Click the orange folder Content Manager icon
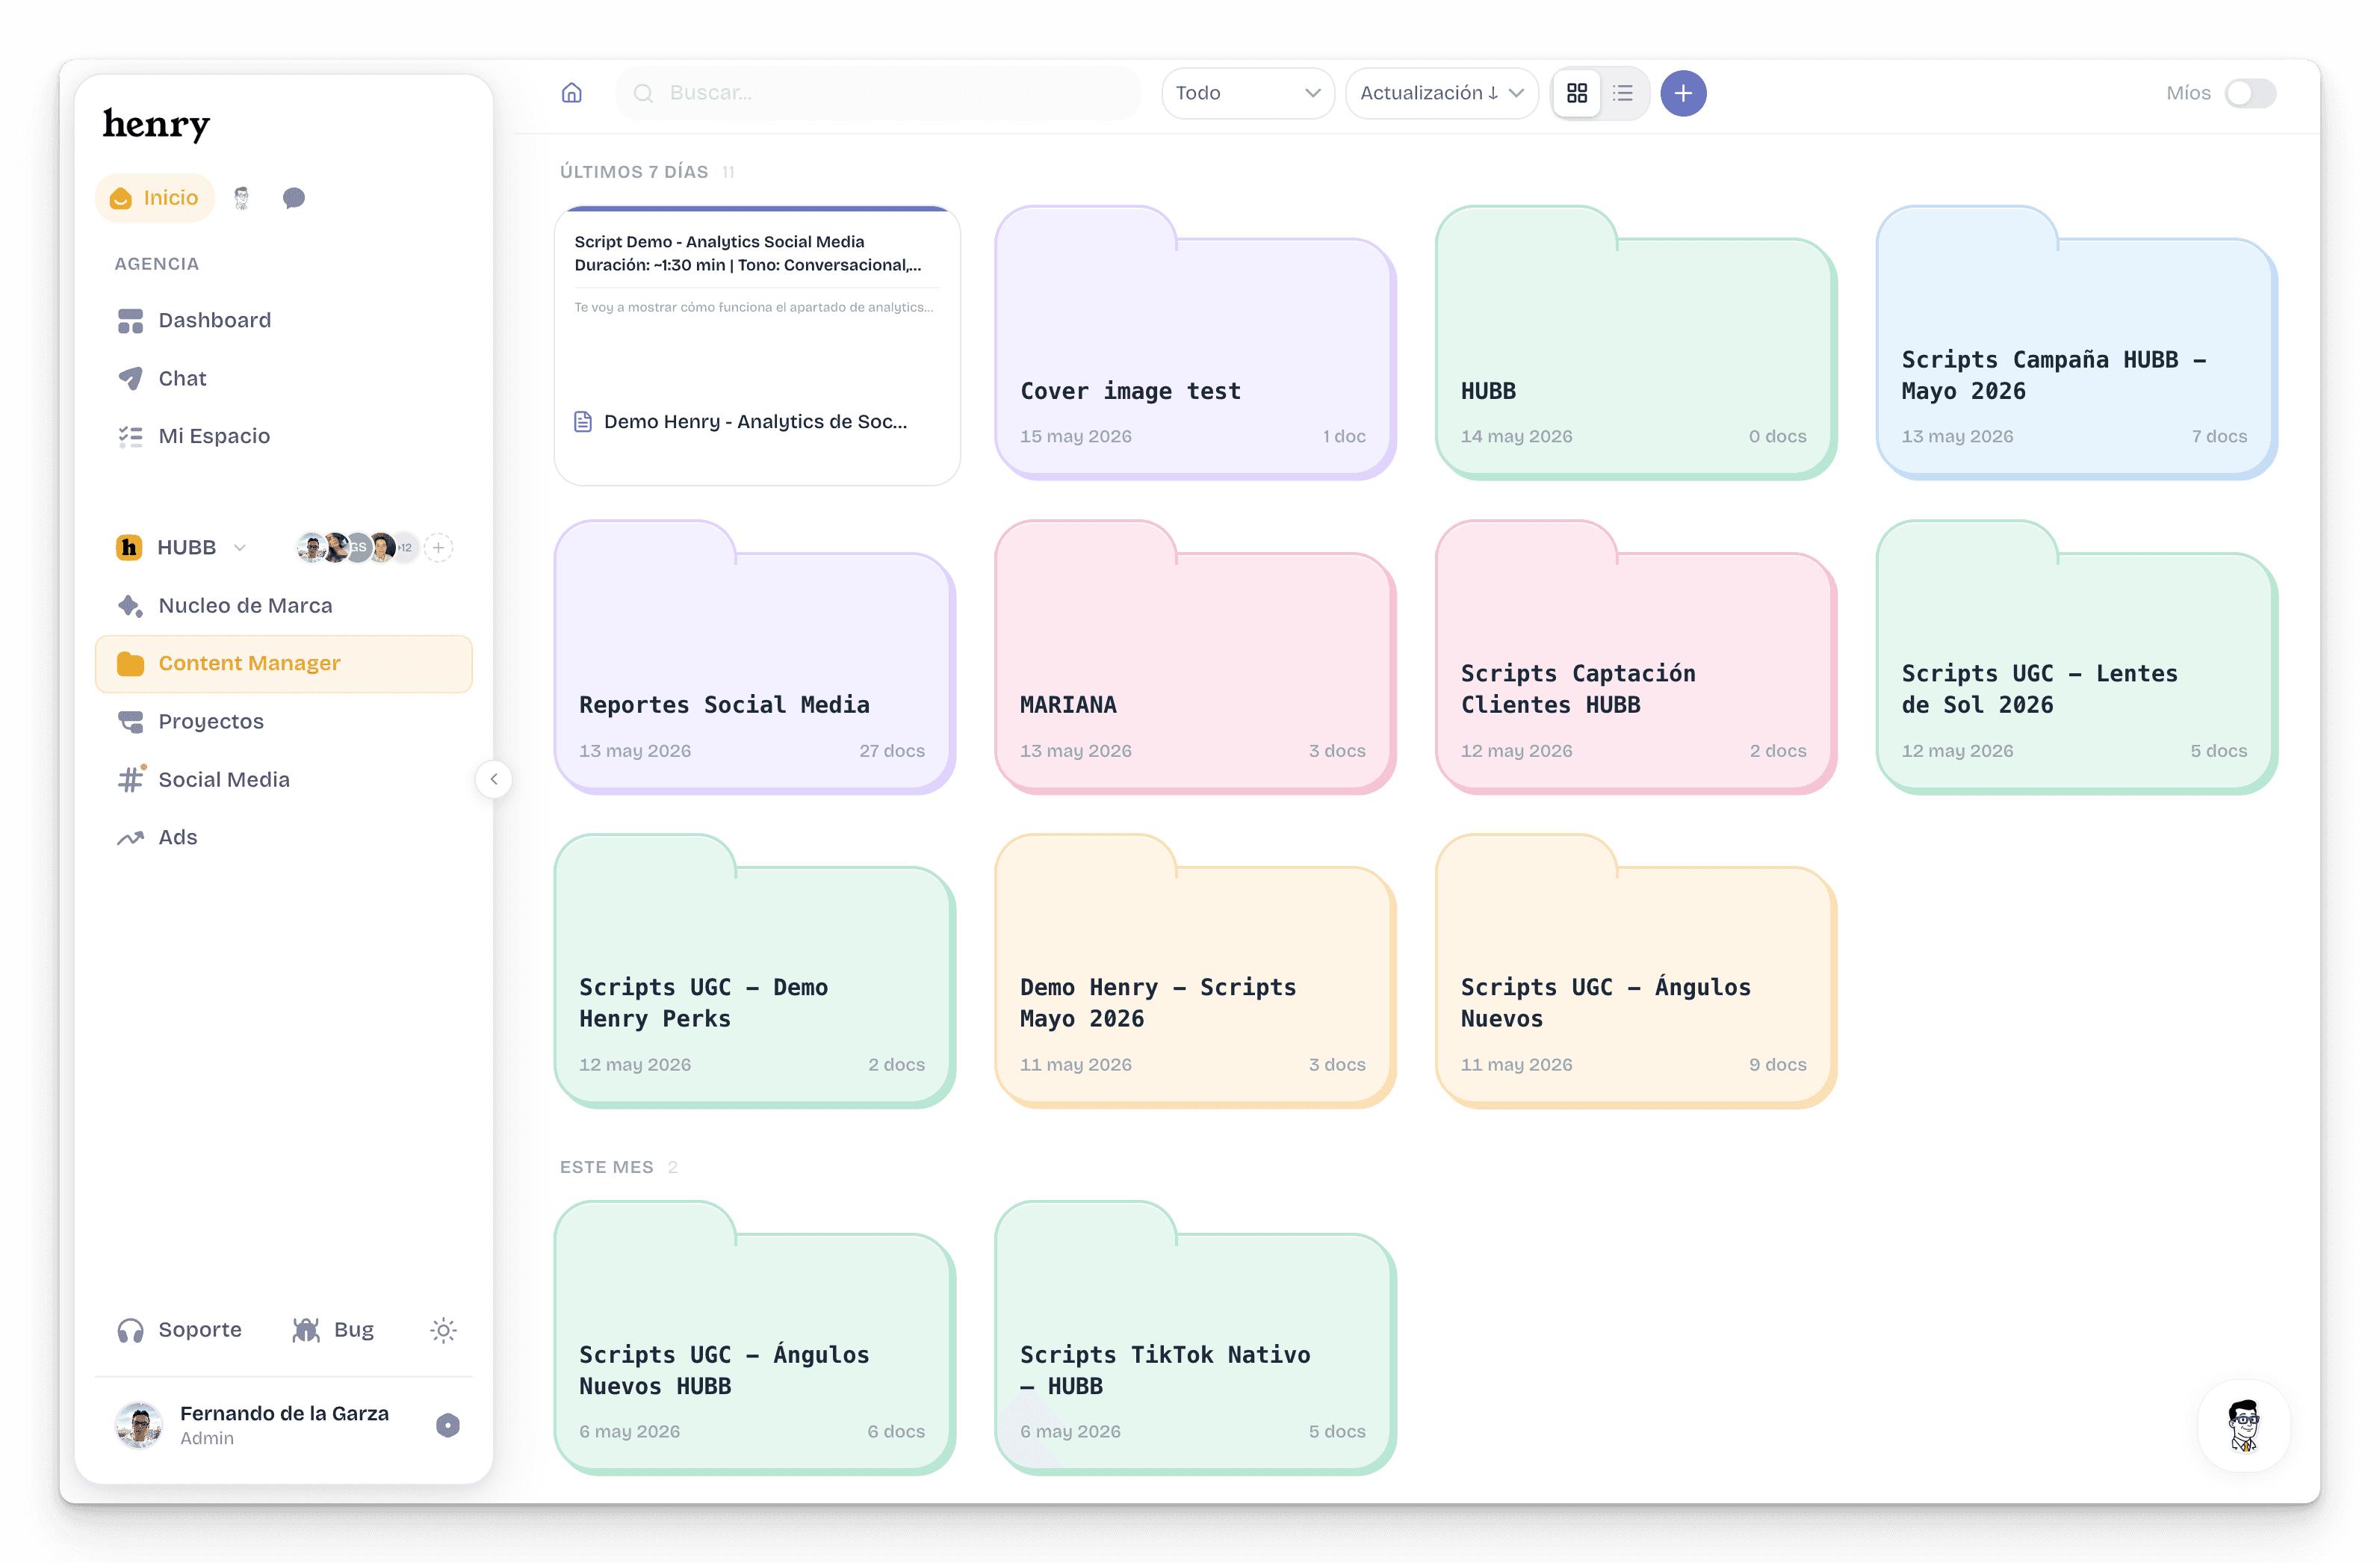The height and width of the screenshot is (1563, 2380). coord(130,663)
